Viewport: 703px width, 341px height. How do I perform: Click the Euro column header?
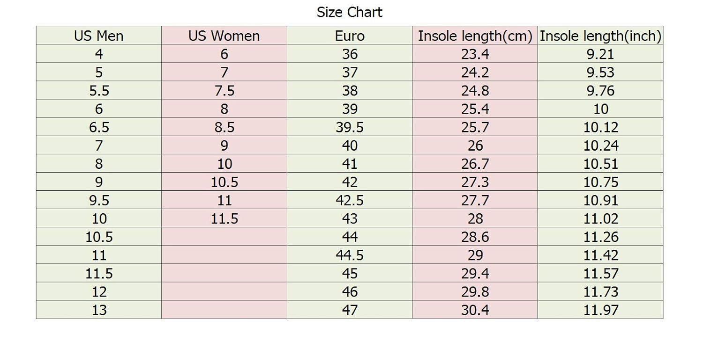(x=350, y=36)
